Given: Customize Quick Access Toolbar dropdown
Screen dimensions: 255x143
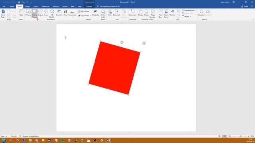Looking at the screenshot, I should (31, 2).
